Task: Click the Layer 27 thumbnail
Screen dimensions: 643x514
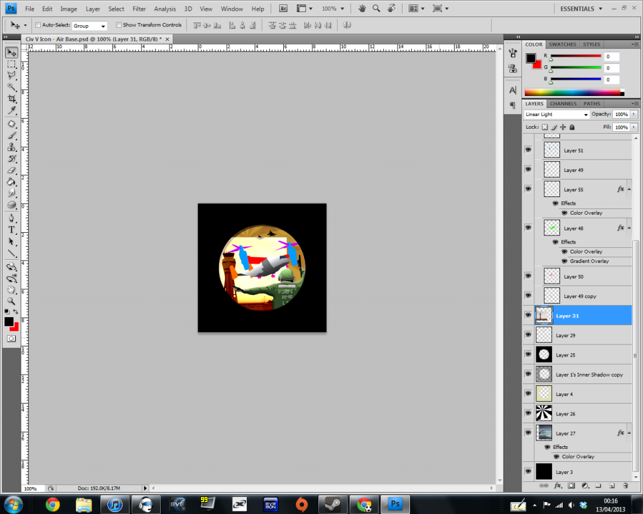Action: pos(544,433)
